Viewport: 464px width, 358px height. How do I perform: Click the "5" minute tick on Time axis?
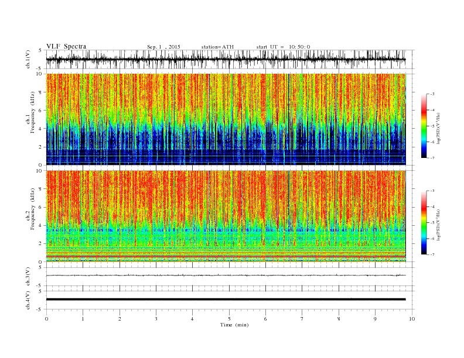coord(229,319)
